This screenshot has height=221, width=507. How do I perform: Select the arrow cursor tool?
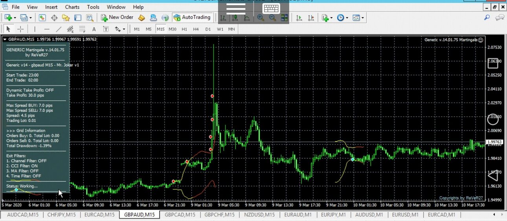click(x=8, y=29)
